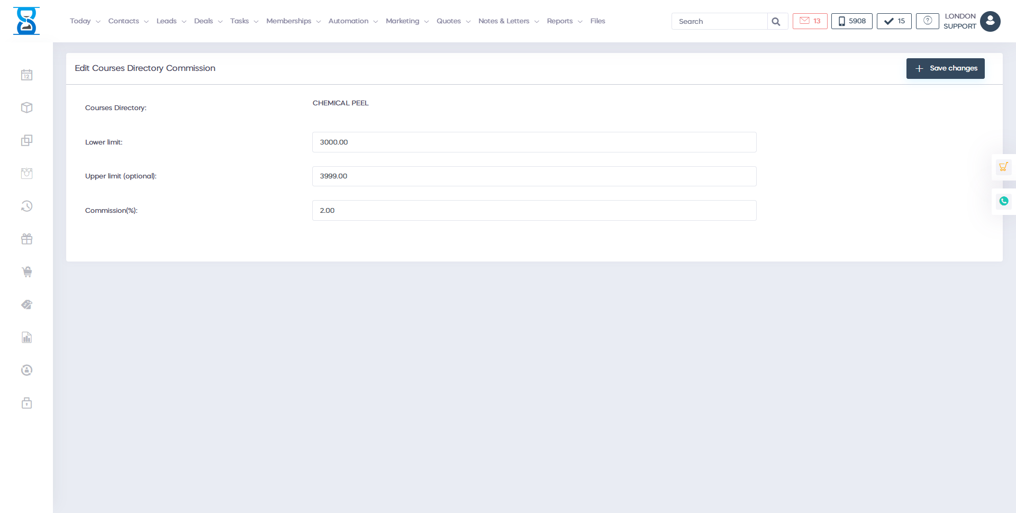The image size is (1016, 513).
Task: Select the gift icon in the sidebar
Action: click(26, 239)
